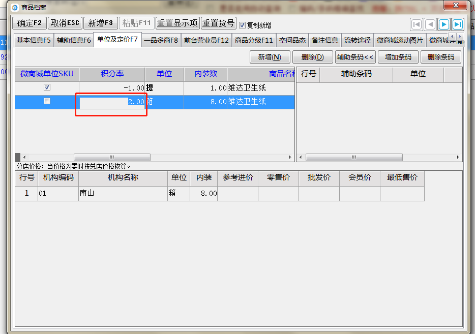Open the 商品分级F11 tab
The image size is (475, 334).
(x=254, y=40)
